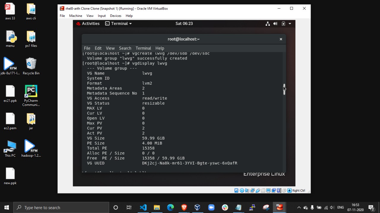This screenshot has width=380, height=213.
Task: Click the VG Size value 59.99 GiB
Action: coord(153,138)
